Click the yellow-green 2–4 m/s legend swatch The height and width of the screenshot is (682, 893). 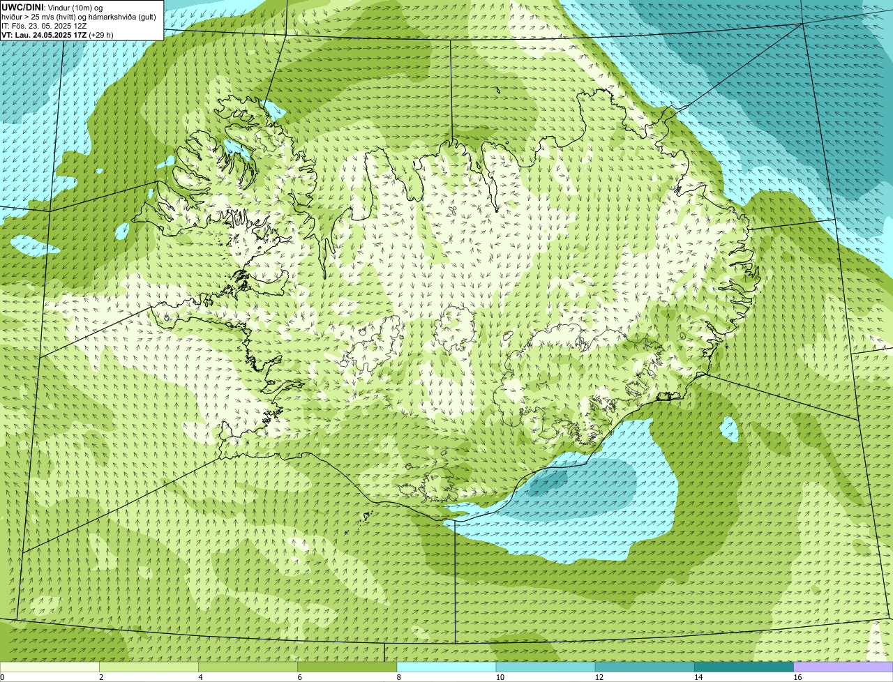(149, 667)
